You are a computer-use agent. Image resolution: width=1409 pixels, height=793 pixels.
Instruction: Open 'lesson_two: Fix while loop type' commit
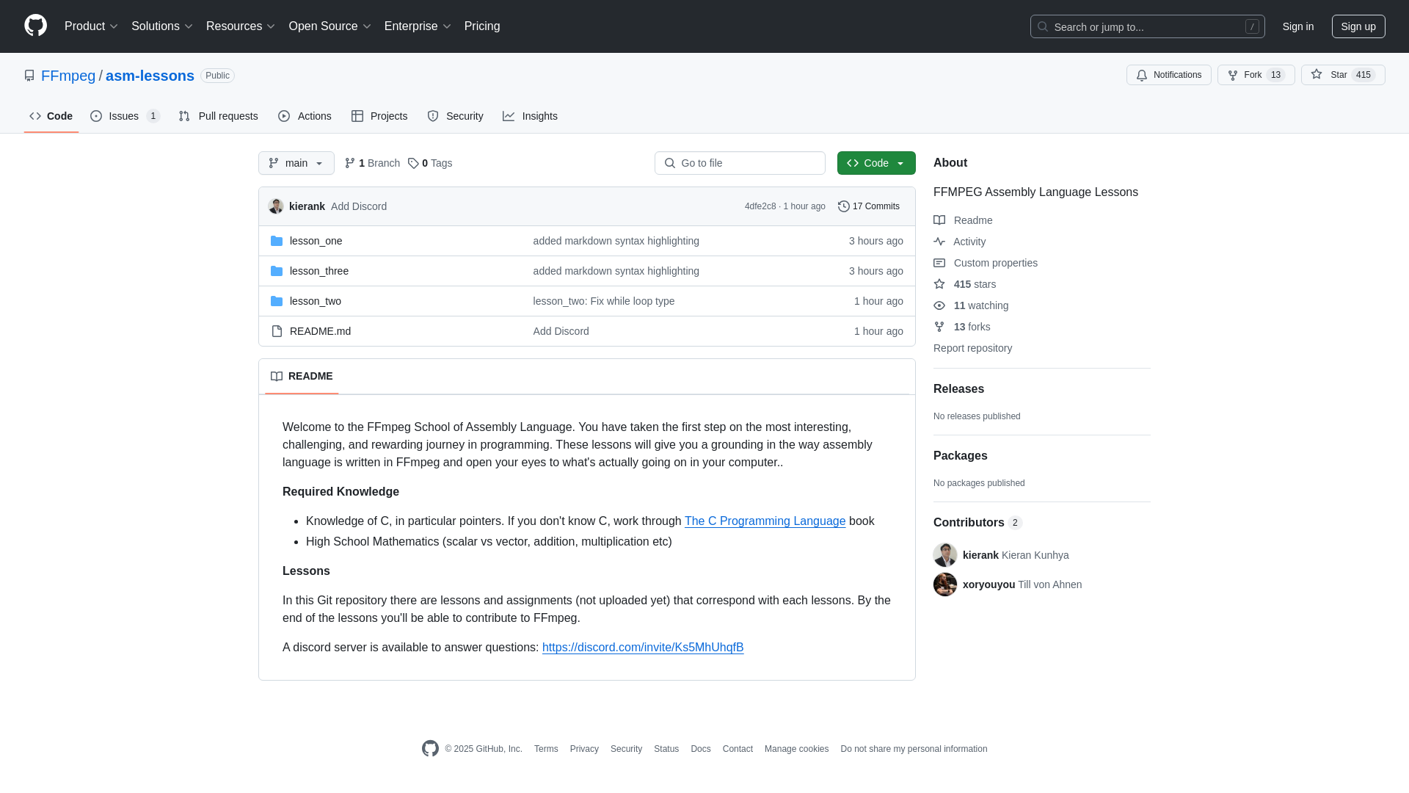[x=603, y=301]
